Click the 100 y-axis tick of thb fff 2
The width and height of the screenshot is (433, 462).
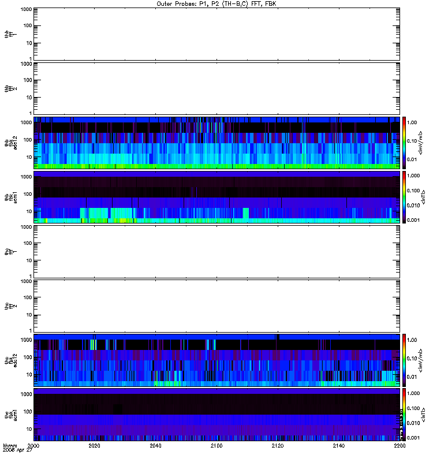(x=28, y=80)
